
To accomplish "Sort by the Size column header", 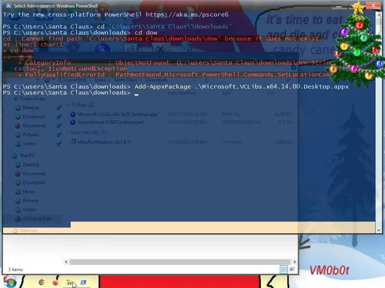I will pyautogui.click(x=271, y=93).
